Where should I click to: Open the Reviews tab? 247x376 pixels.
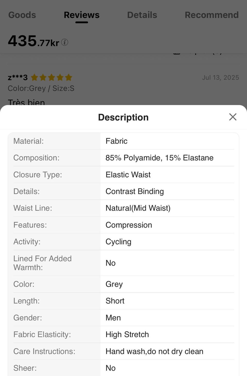point(82,15)
